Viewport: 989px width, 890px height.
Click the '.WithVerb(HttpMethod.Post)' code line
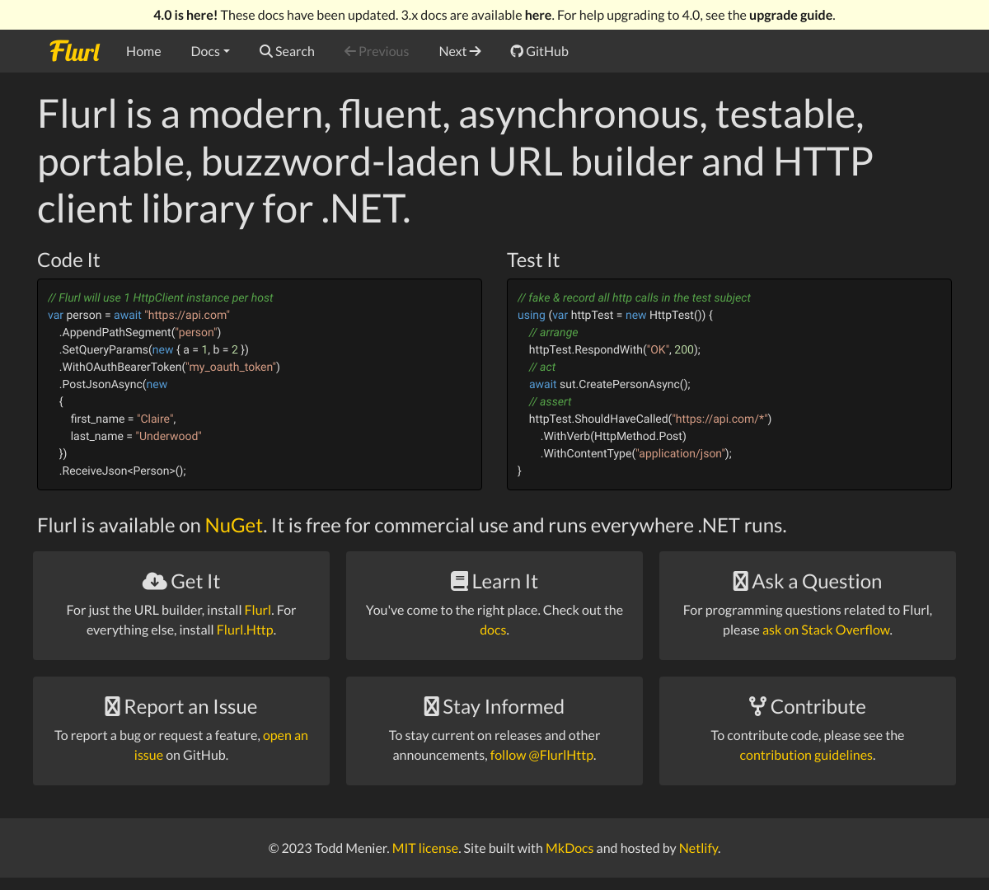614,436
